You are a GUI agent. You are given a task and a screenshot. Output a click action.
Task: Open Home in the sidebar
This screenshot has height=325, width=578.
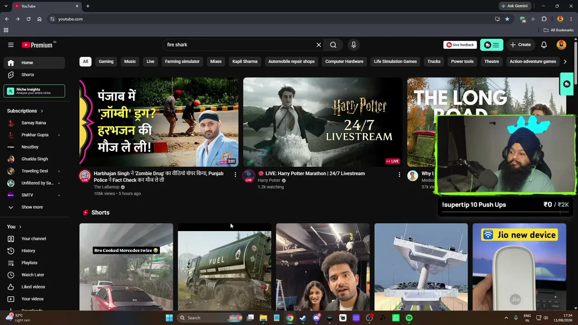(34, 63)
